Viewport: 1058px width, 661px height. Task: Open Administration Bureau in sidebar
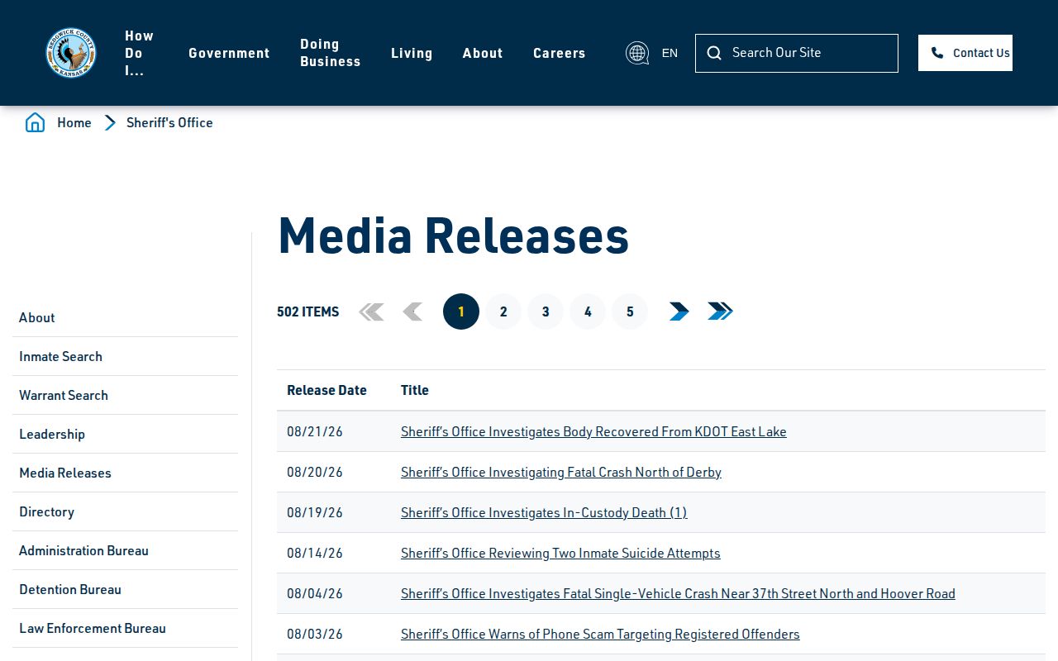[125, 550]
